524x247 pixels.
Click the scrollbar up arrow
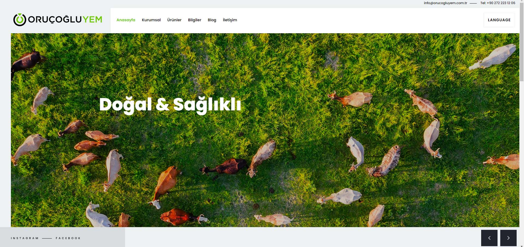point(522,1)
